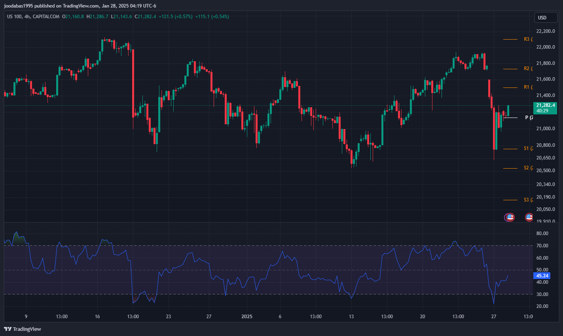The image size is (563, 336).
Task: Click the TradingView logo
Action: 23,329
